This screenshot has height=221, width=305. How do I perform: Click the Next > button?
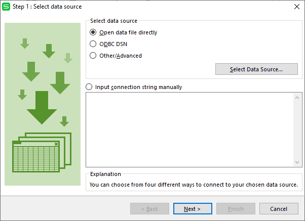193,209
